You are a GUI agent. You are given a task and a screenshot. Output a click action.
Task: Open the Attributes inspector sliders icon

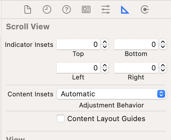coord(106,9)
